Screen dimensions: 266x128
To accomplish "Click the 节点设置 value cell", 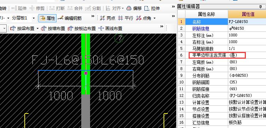I will click(247, 109).
